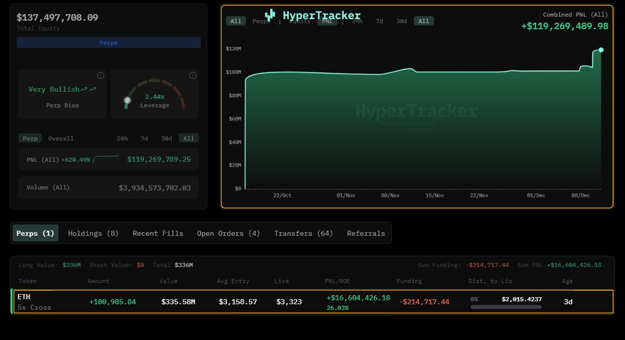This screenshot has width=625, height=340.
Task: Open info icon on Perp Bias card
Action: click(101, 75)
